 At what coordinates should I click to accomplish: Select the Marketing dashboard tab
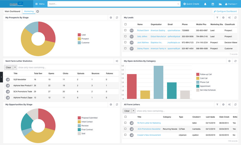29,11
